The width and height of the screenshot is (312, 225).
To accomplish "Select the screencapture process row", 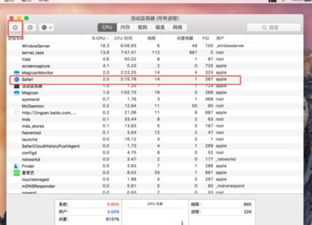I will (155, 66).
